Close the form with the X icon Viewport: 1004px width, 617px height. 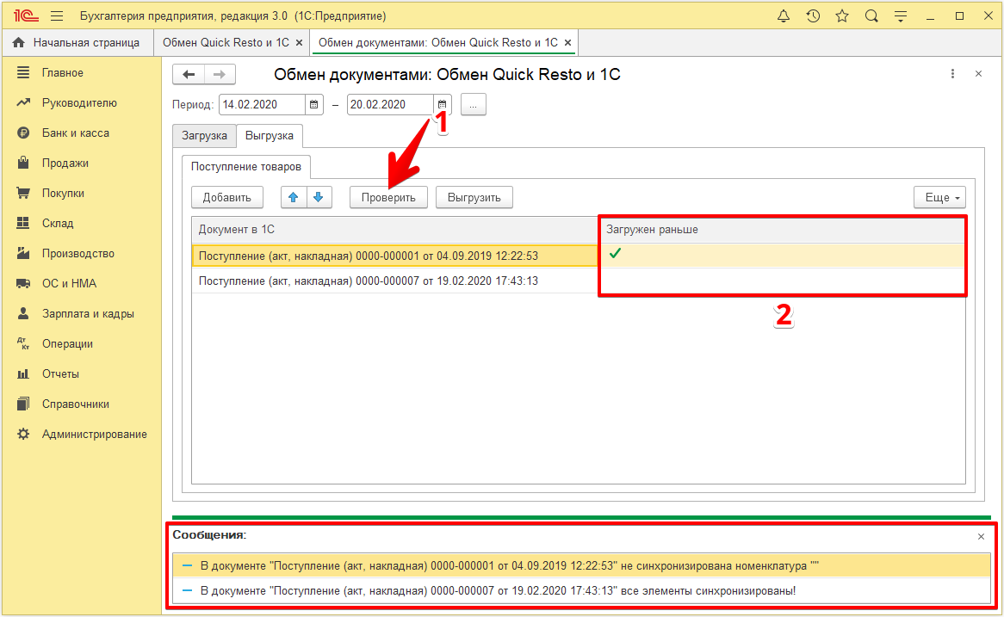pos(978,74)
